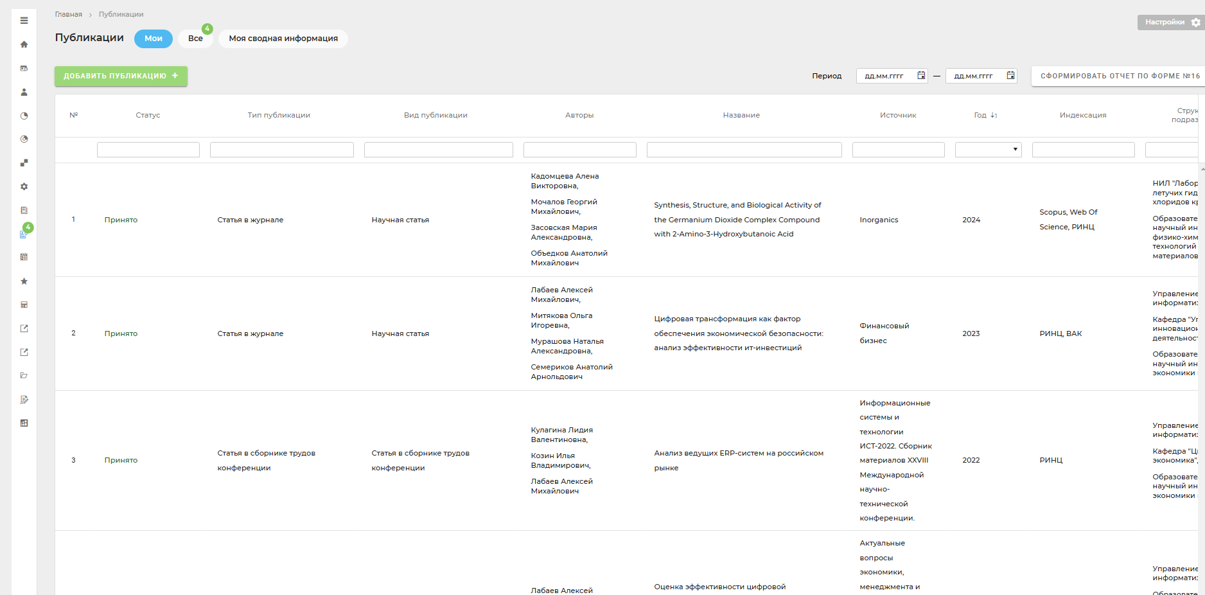Click the year 2024 cell
Image resolution: width=1205 pixels, height=595 pixels.
click(971, 220)
